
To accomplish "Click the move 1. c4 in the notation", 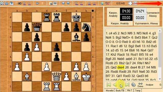I will (109, 33).
